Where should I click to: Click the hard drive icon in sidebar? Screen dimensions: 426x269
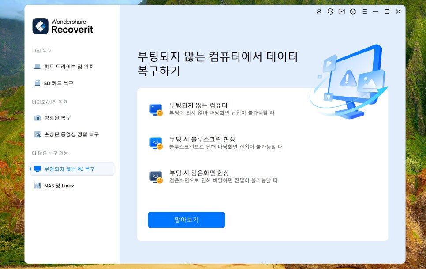37,67
